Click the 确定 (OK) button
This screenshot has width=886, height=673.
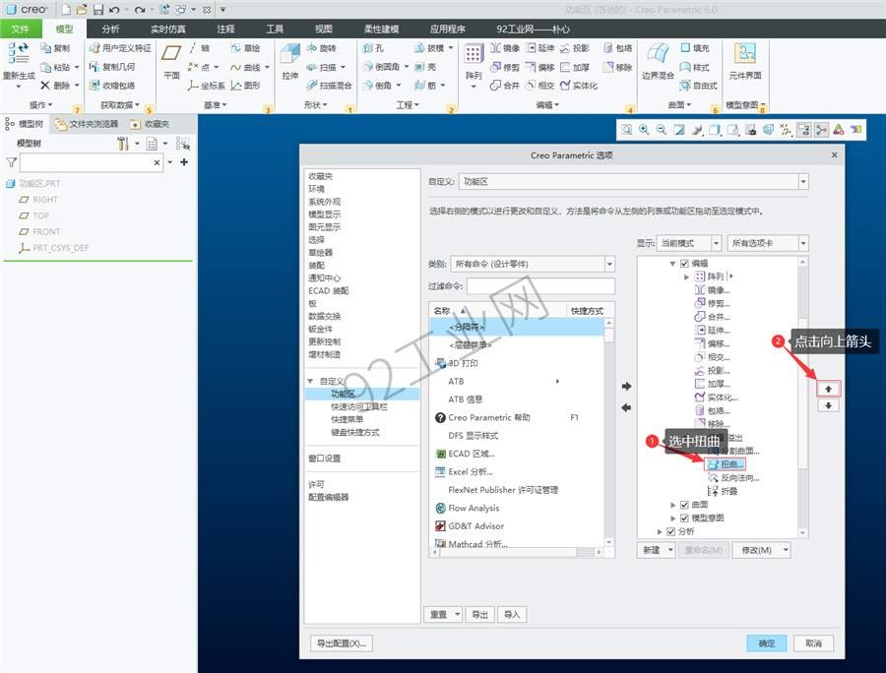click(x=766, y=643)
